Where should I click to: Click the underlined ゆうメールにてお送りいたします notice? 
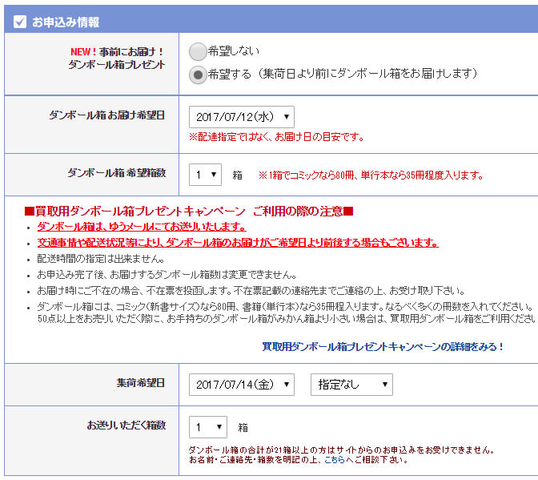coord(142,227)
